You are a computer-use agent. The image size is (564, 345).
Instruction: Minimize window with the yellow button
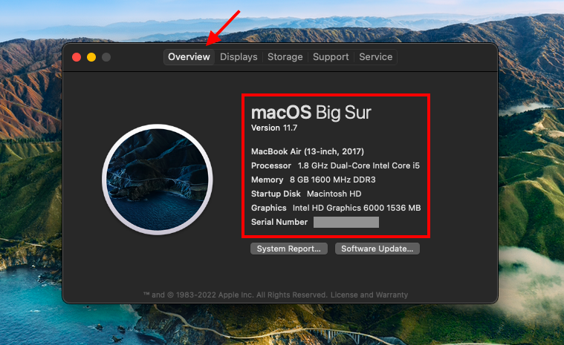click(x=91, y=57)
